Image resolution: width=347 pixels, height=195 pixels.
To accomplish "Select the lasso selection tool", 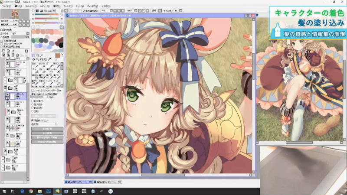I will click(37, 55).
